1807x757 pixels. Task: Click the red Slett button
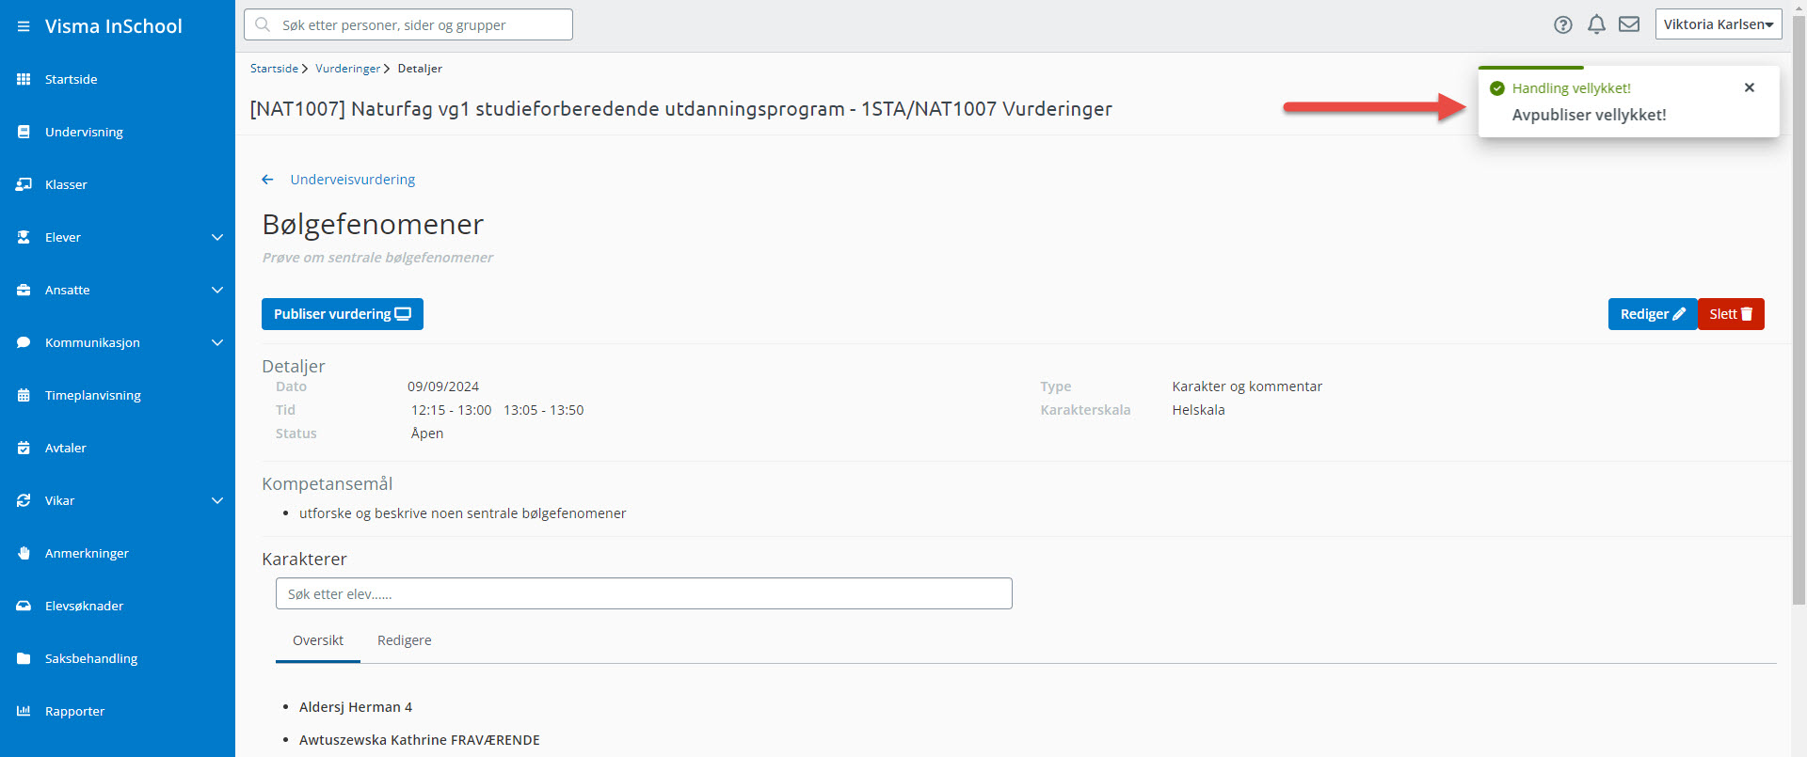point(1731,314)
